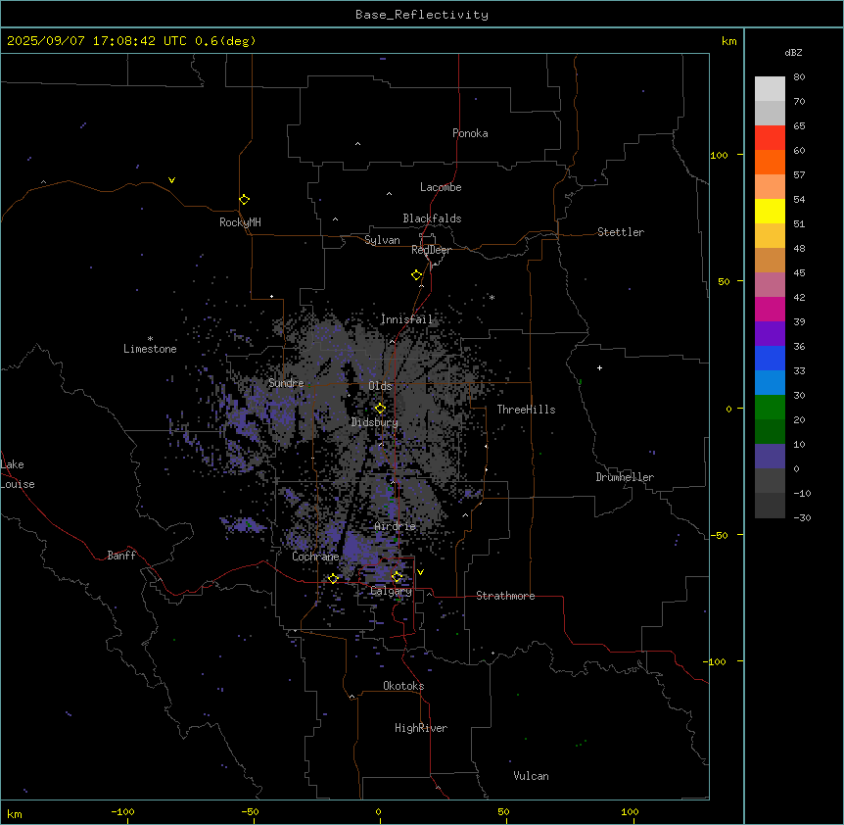Click the yellow v marker northeast of Calgary
This screenshot has height=825, width=844.
420,572
